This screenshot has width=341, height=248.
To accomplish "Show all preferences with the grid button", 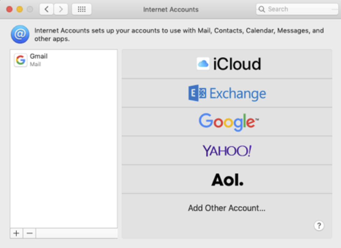I will 81,9.
